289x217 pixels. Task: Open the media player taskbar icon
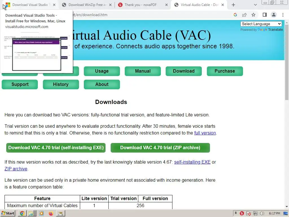click(41, 214)
